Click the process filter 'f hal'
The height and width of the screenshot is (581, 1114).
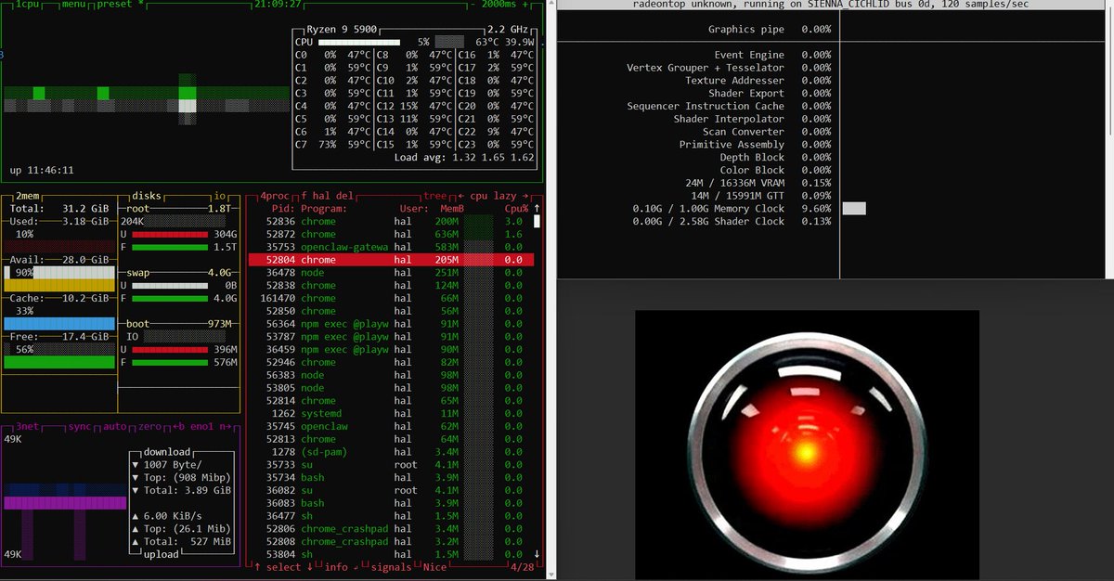coord(317,196)
